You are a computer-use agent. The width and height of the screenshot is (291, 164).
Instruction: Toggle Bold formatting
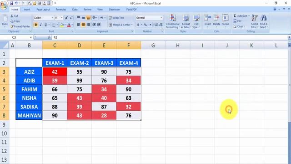[36, 25]
